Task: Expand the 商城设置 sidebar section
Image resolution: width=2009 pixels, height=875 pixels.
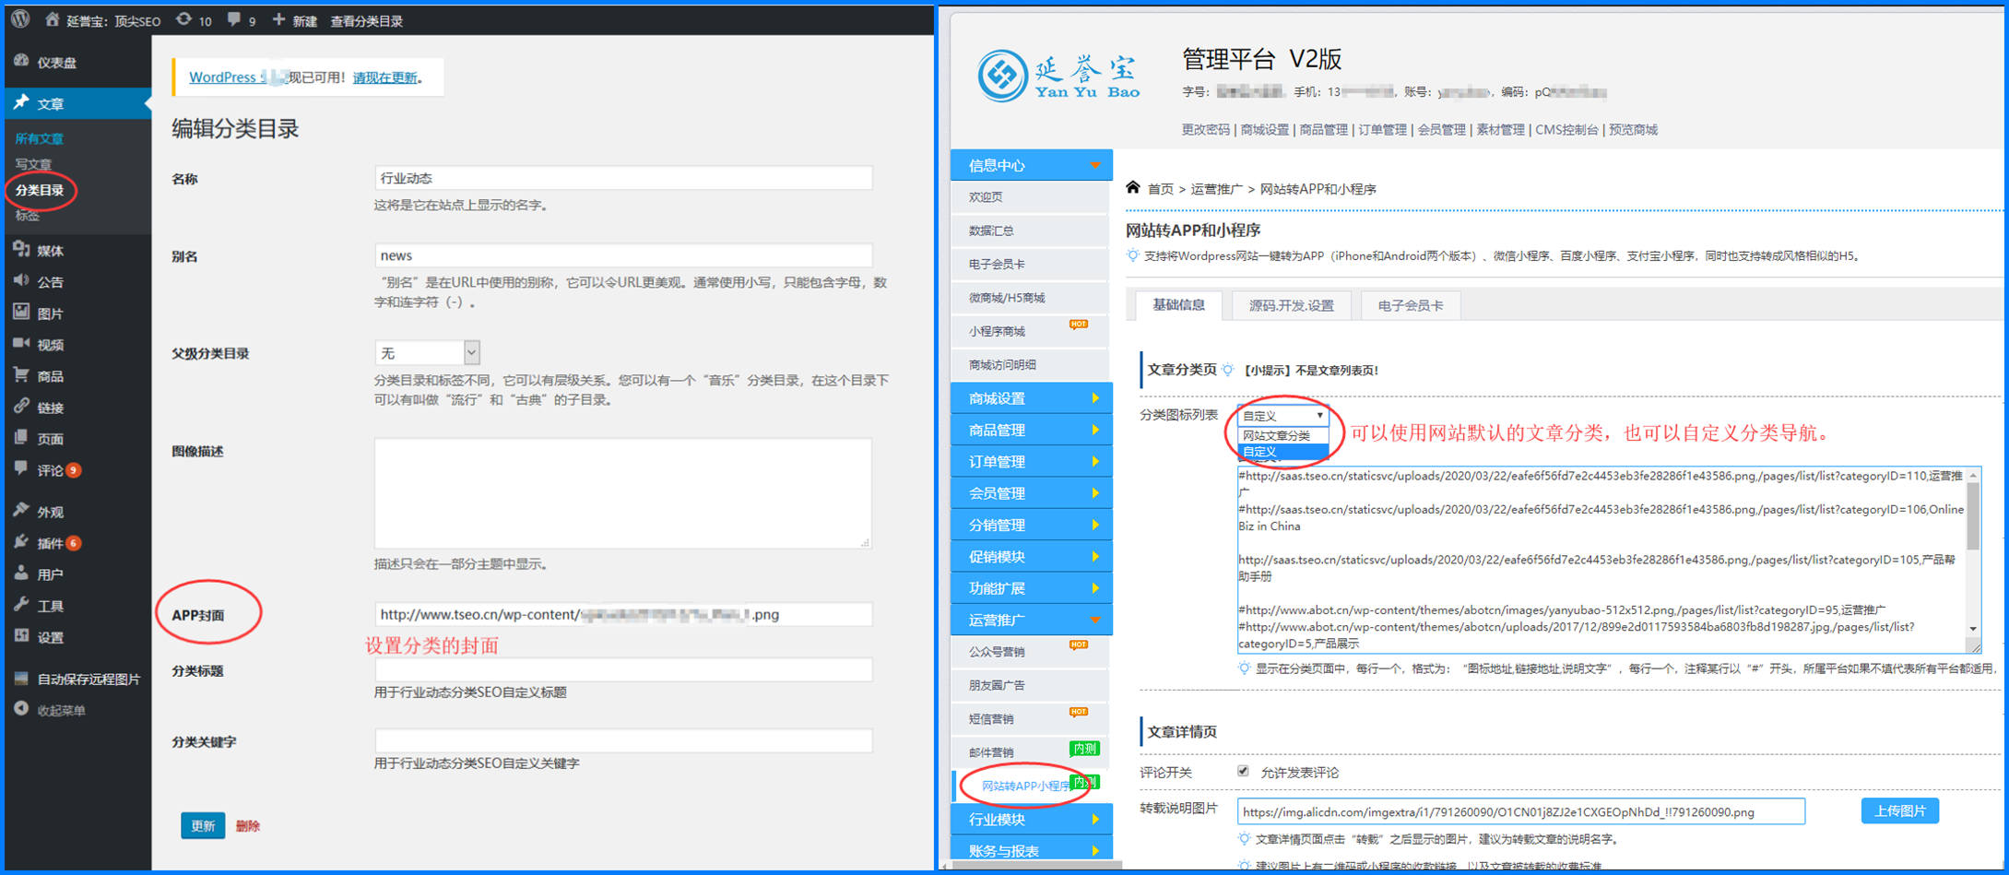Action: [x=1031, y=398]
